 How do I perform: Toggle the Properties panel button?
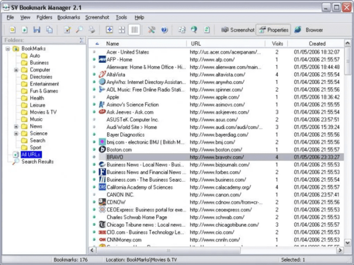pos(273,30)
